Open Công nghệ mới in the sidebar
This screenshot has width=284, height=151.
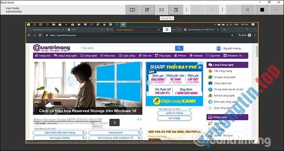click(223, 83)
